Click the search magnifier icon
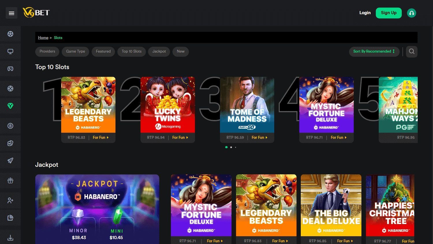 click(x=412, y=51)
